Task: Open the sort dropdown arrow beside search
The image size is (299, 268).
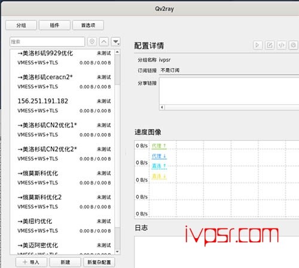Action: coord(115,42)
